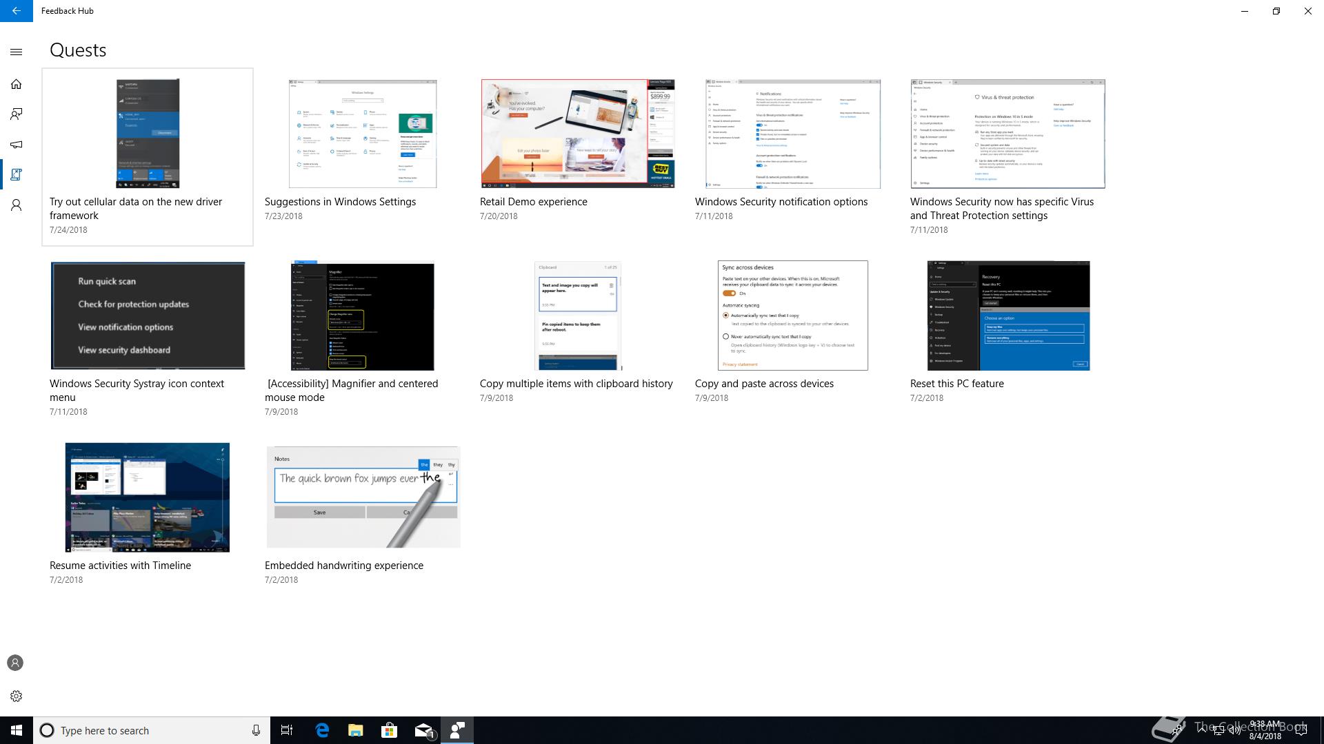Click 'Reset this PC feature' title
Screen dimensions: 1324x744
[957, 384]
